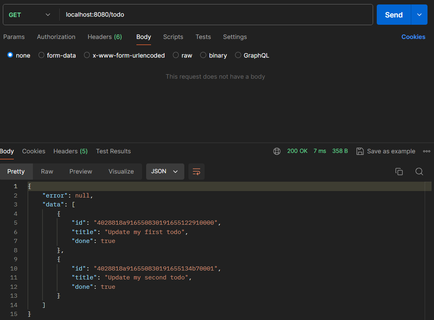
Task: Click line number 15 in the gutter
Action: (x=14, y=314)
